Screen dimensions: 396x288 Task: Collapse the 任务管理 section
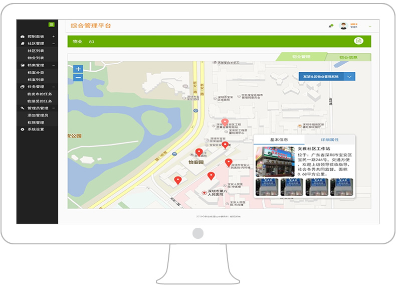[x=54, y=87]
